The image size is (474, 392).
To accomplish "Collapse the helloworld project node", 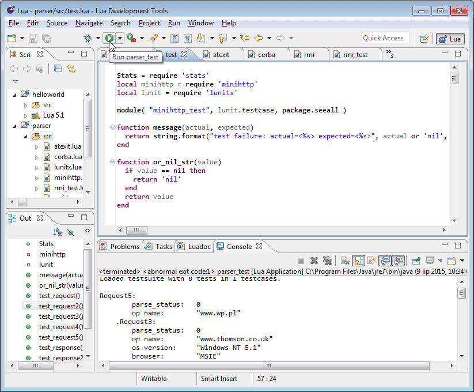I will click(14, 95).
